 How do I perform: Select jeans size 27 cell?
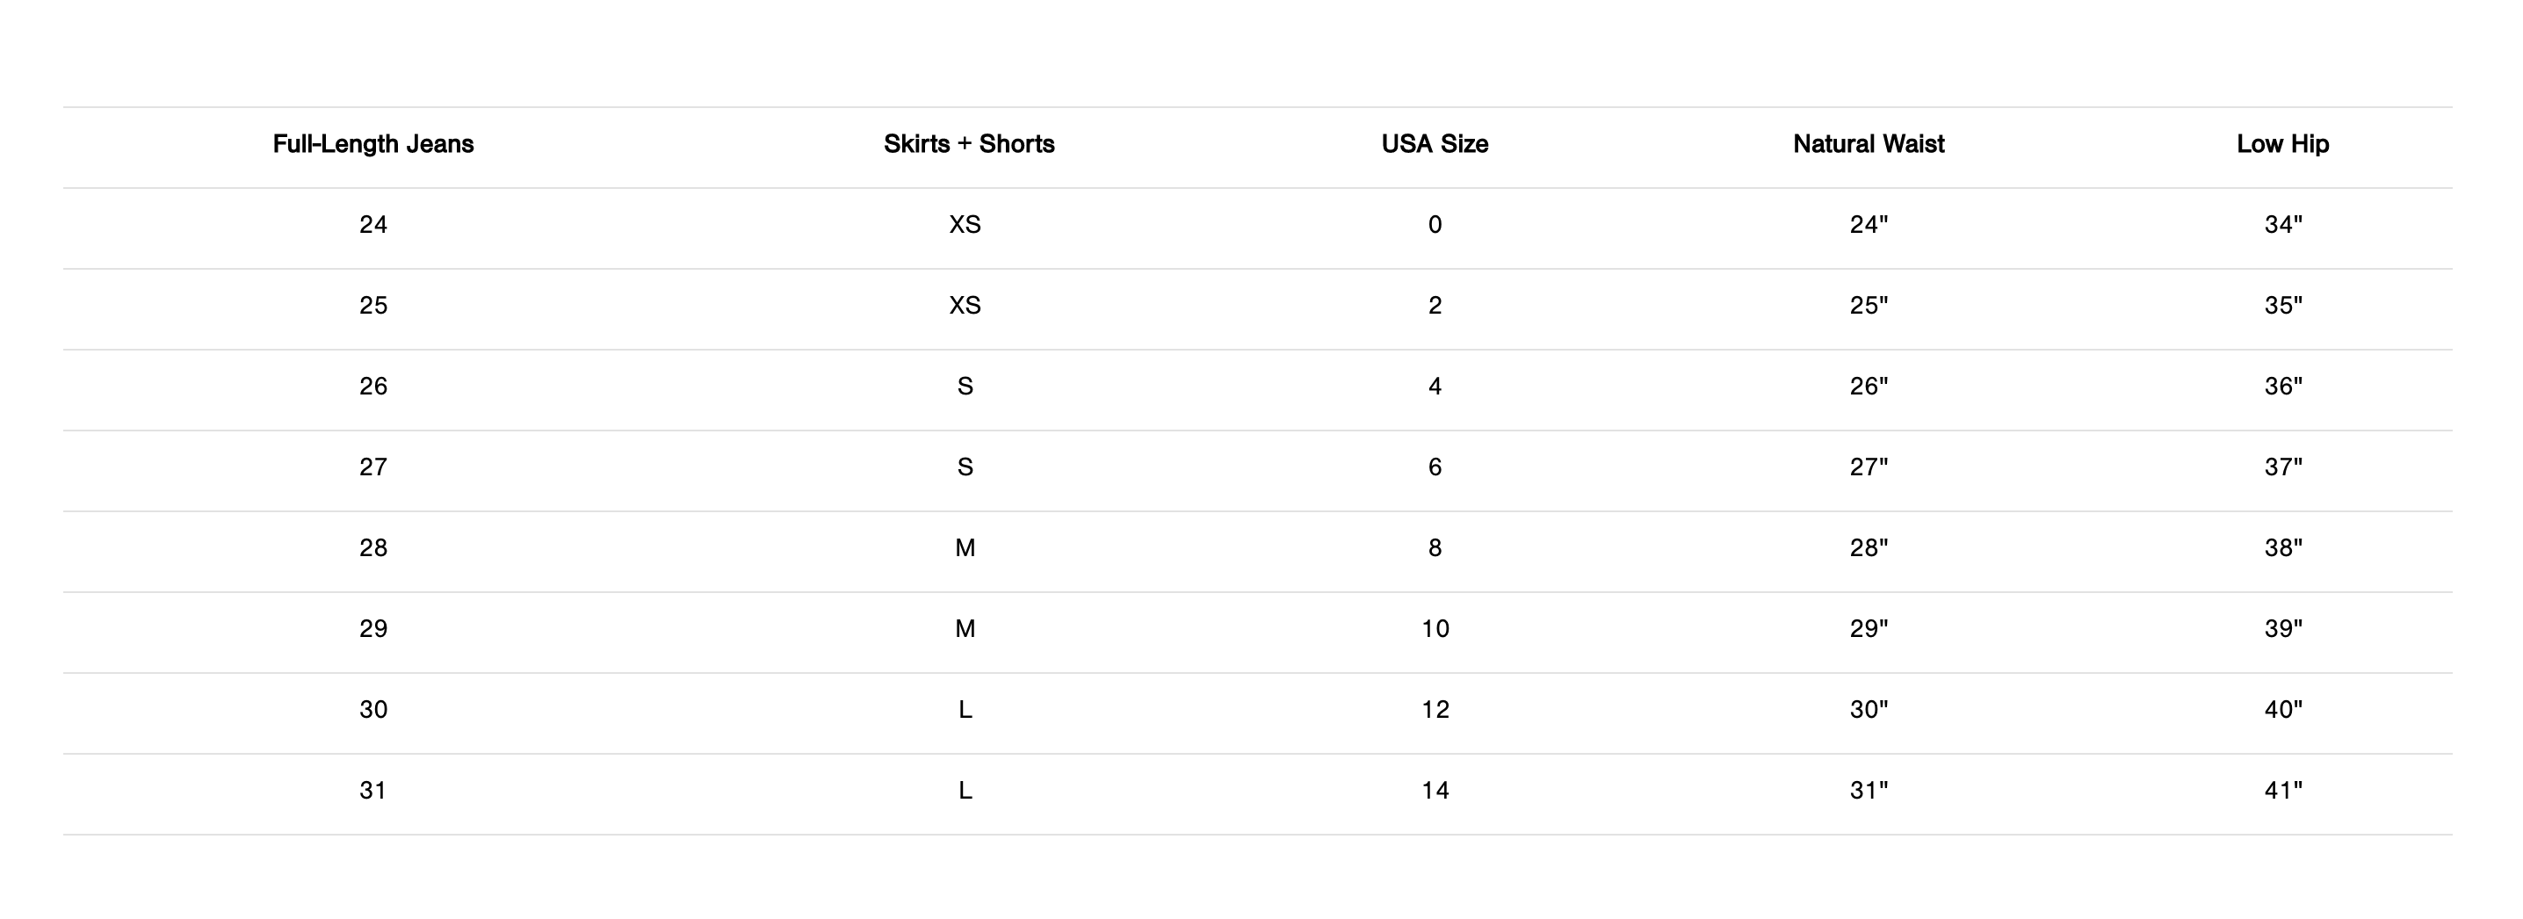(x=373, y=467)
